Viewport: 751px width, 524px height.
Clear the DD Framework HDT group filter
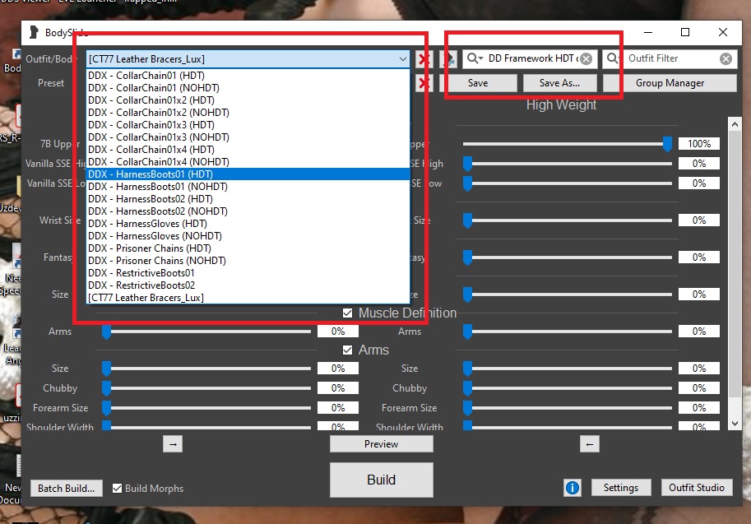pos(586,59)
